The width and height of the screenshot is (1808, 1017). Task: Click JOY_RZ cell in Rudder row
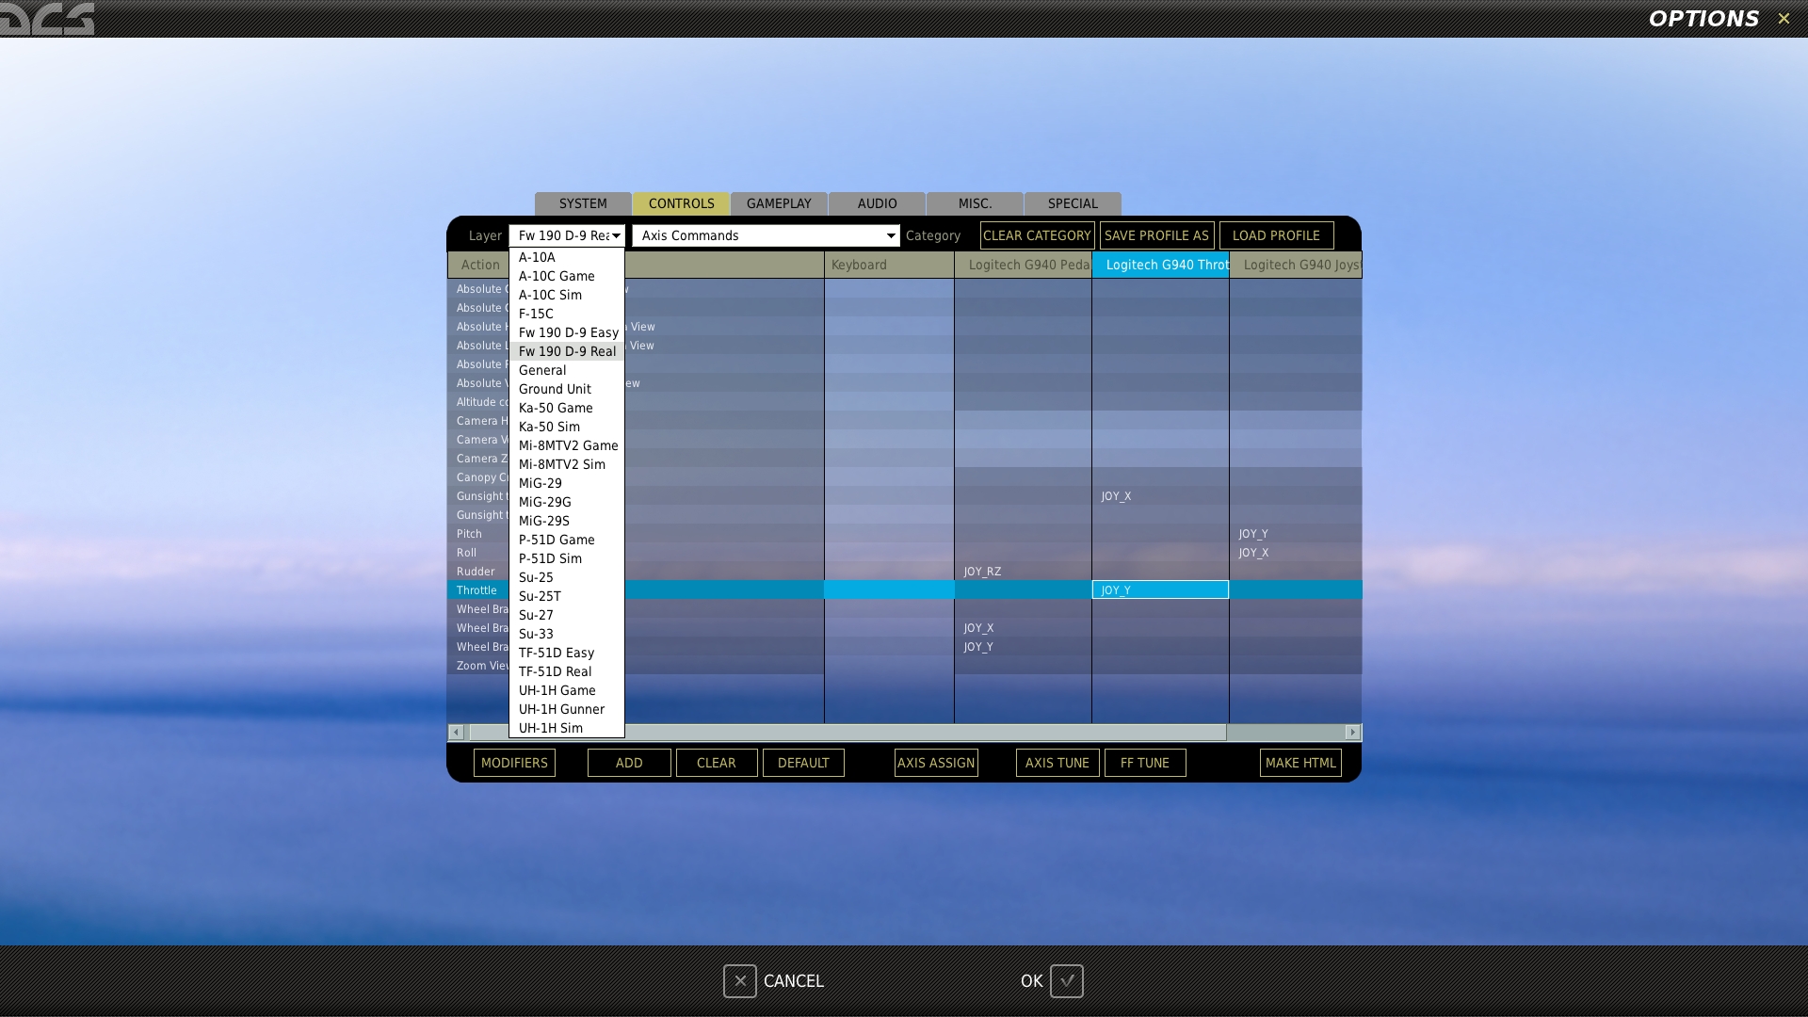pos(1023,572)
